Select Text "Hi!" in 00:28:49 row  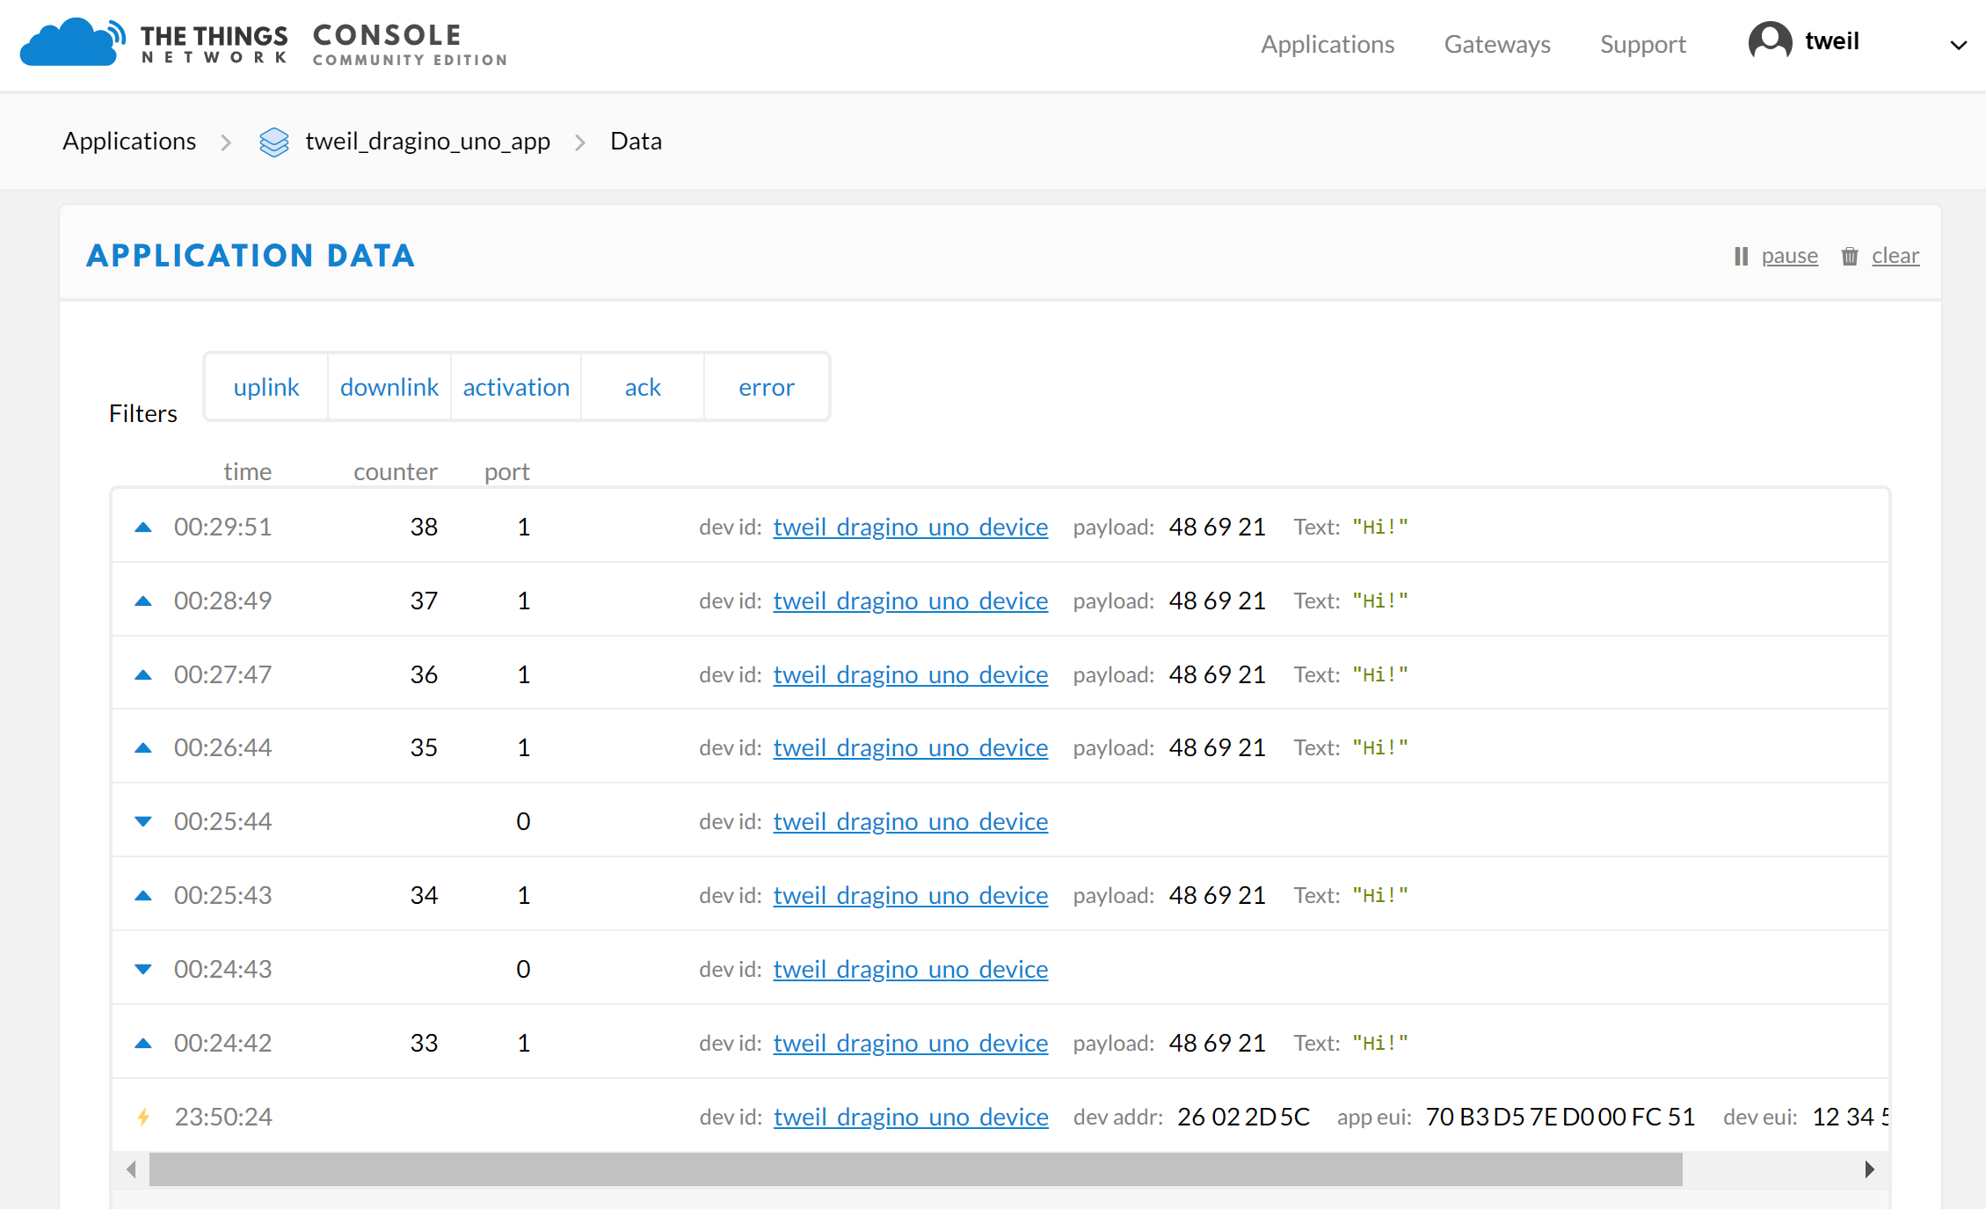(x=1380, y=601)
